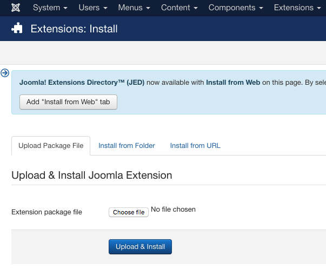Click the Extensions: Install page title
The height and width of the screenshot is (277, 326).
[74, 29]
